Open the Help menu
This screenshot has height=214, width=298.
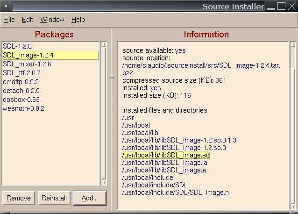coord(78,20)
